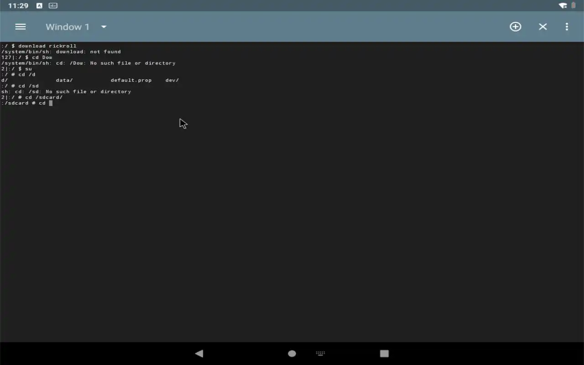Click the 'default.prop' completion entry

tap(131, 80)
